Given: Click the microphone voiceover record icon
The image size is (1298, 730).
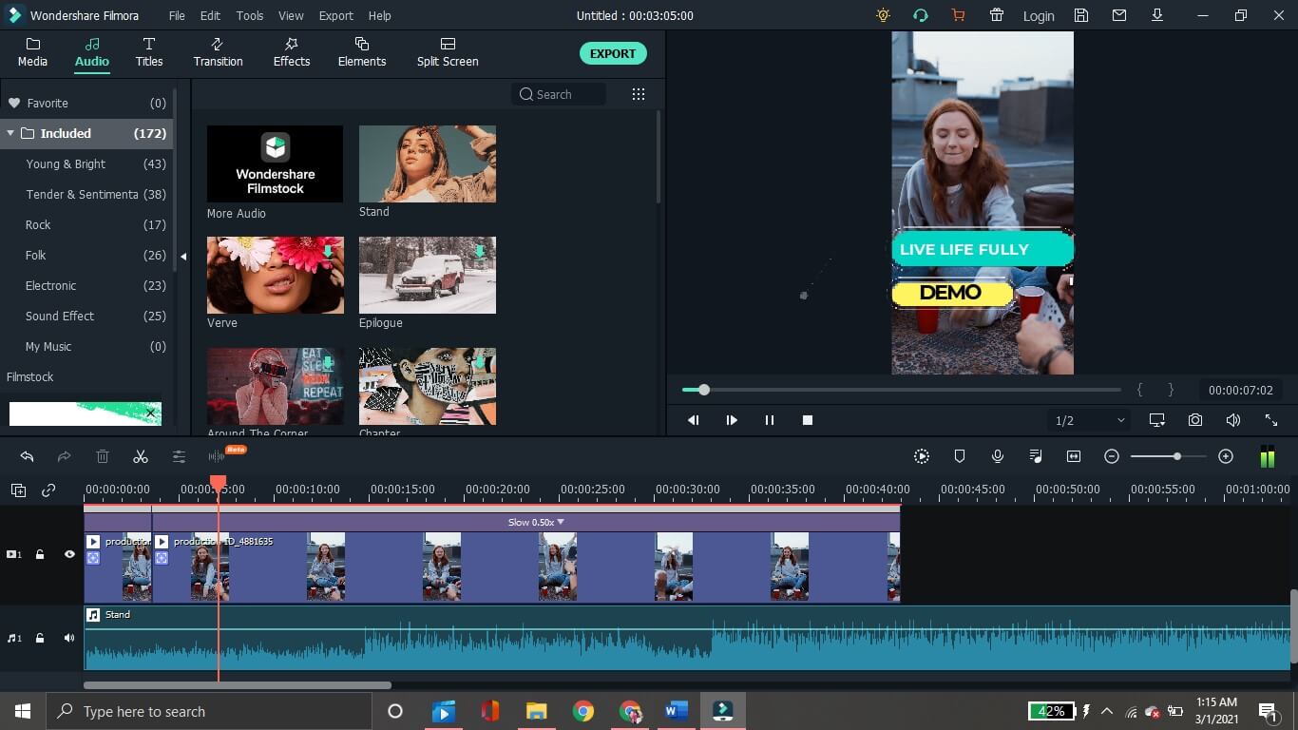Looking at the screenshot, I should point(998,456).
